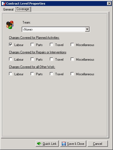Click the Save & Close button
This screenshot has height=150, width=113.
[73, 144]
